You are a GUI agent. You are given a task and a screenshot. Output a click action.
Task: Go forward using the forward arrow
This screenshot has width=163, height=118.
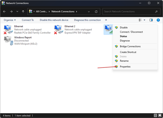tap(11, 11)
